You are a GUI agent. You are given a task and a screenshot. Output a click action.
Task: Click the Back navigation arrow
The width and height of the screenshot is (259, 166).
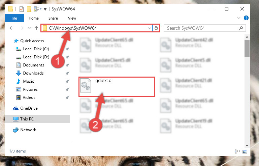(11, 28)
